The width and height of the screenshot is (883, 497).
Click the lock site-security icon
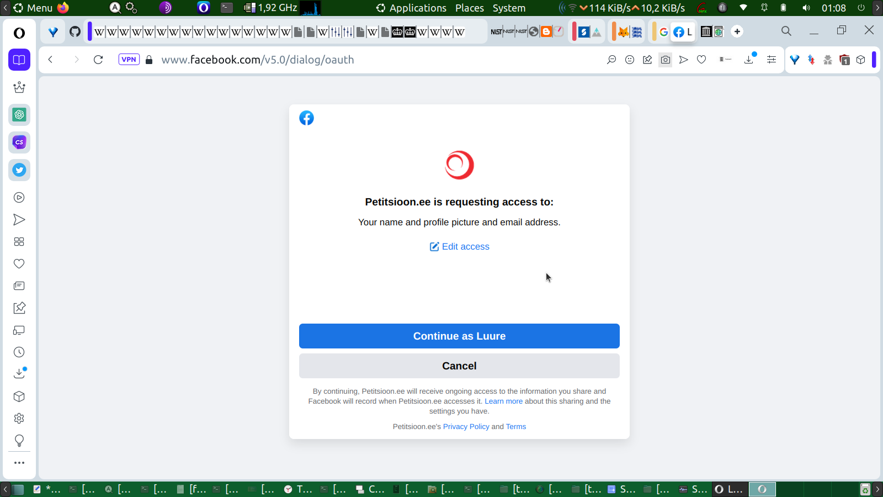click(149, 60)
